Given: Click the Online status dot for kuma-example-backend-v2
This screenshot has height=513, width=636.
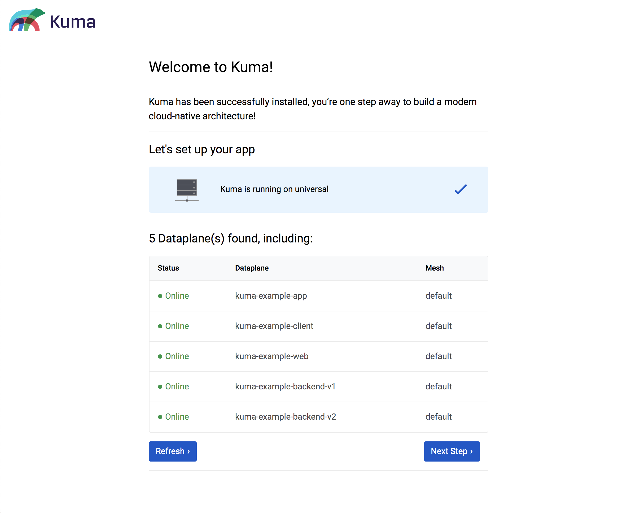Looking at the screenshot, I should coord(160,417).
